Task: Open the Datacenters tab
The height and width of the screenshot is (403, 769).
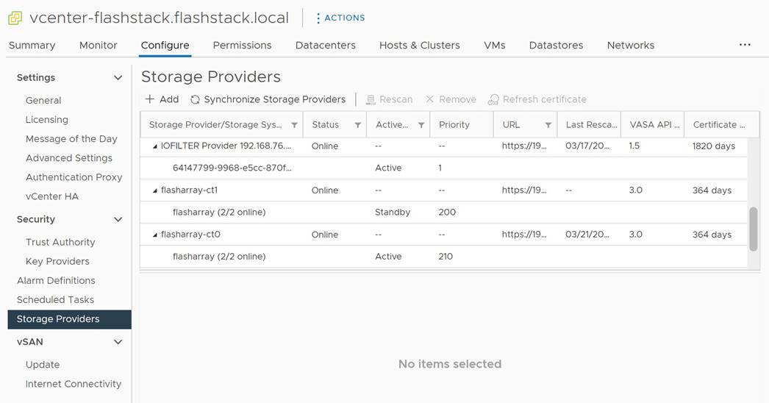Action: click(326, 45)
